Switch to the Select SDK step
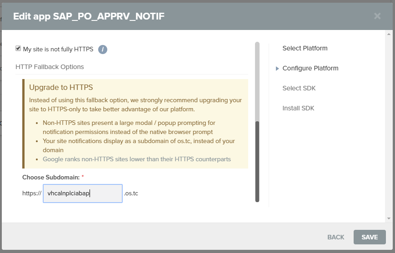 [x=299, y=88]
